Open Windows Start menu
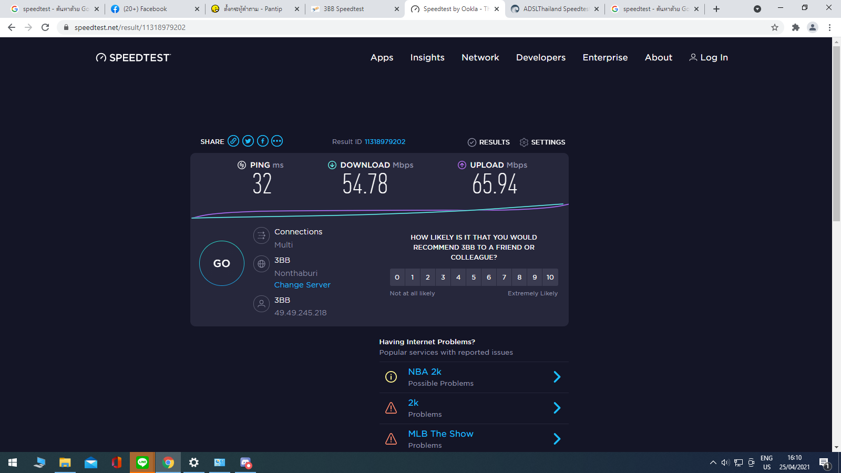841x473 pixels. click(13, 462)
